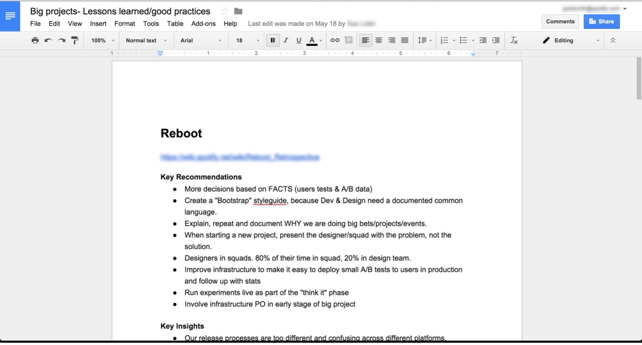Click the Reboot heading
642x345 pixels.
[x=181, y=134]
